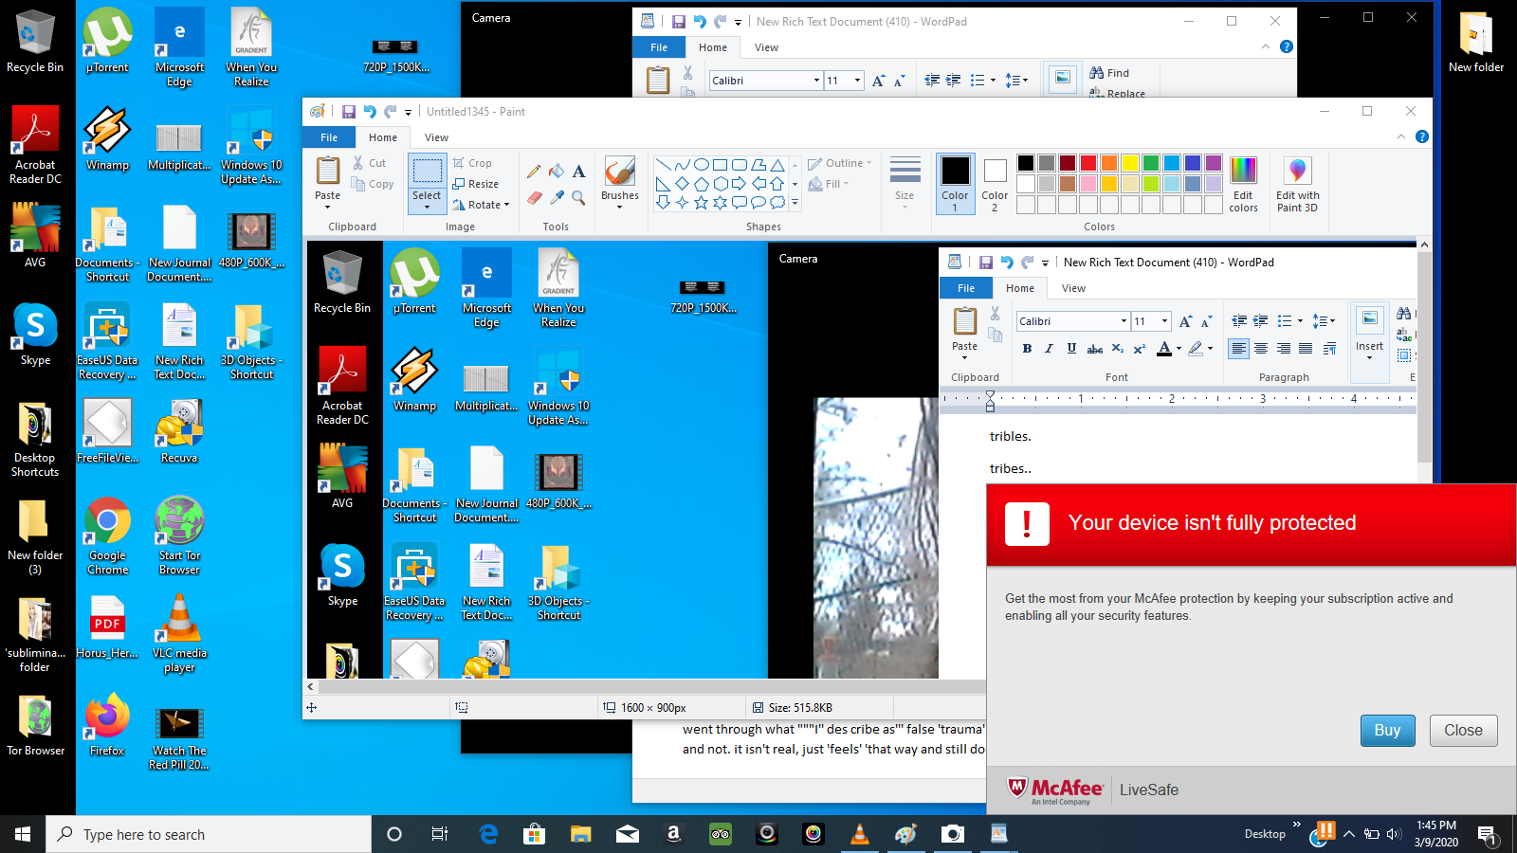This screenshot has width=1517, height=853.
Task: Click the Brushes tool icon in Paint
Action: click(x=619, y=172)
